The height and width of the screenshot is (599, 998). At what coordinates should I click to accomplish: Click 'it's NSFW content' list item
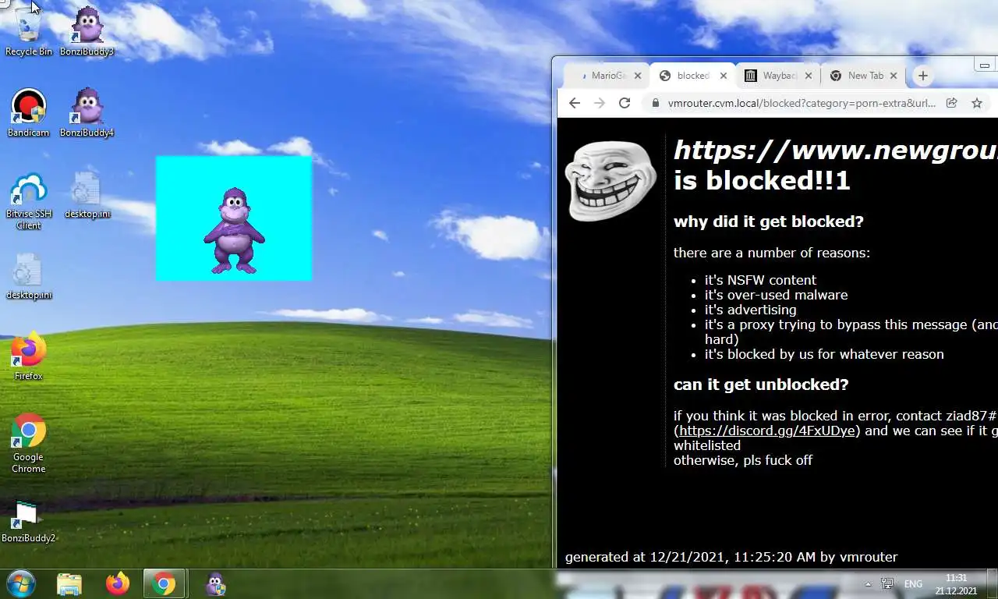(760, 280)
